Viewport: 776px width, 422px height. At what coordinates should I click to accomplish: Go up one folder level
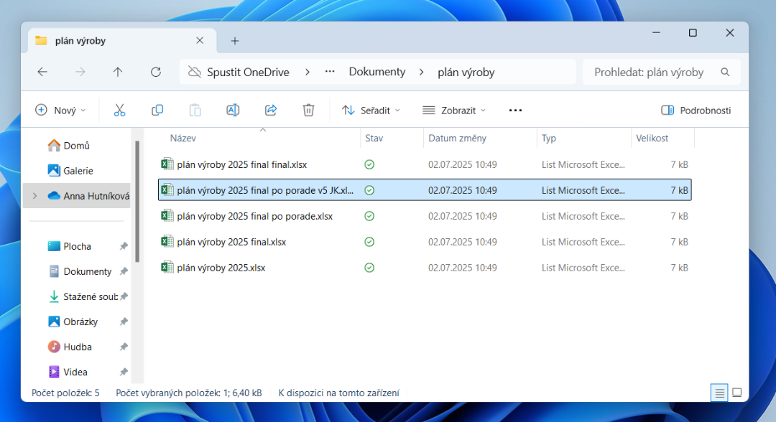(118, 72)
